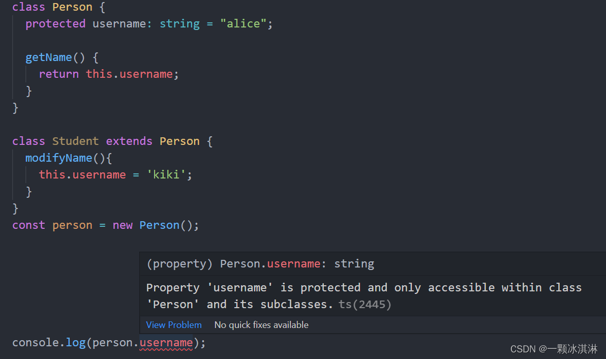Click the modifyName method name
606x359 pixels.
[58, 158]
